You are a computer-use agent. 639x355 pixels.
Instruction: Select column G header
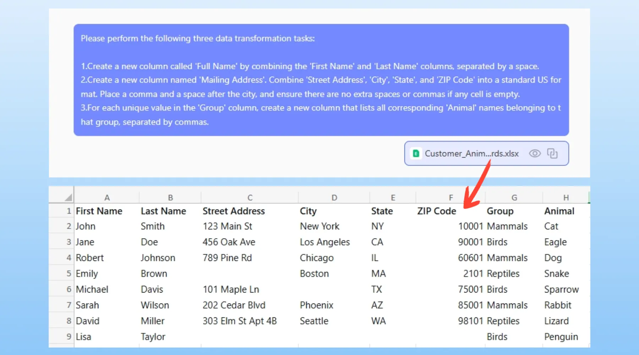click(514, 197)
